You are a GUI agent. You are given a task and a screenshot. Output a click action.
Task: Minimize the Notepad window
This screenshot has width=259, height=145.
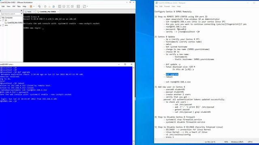pyautogui.click(x=248, y=3)
